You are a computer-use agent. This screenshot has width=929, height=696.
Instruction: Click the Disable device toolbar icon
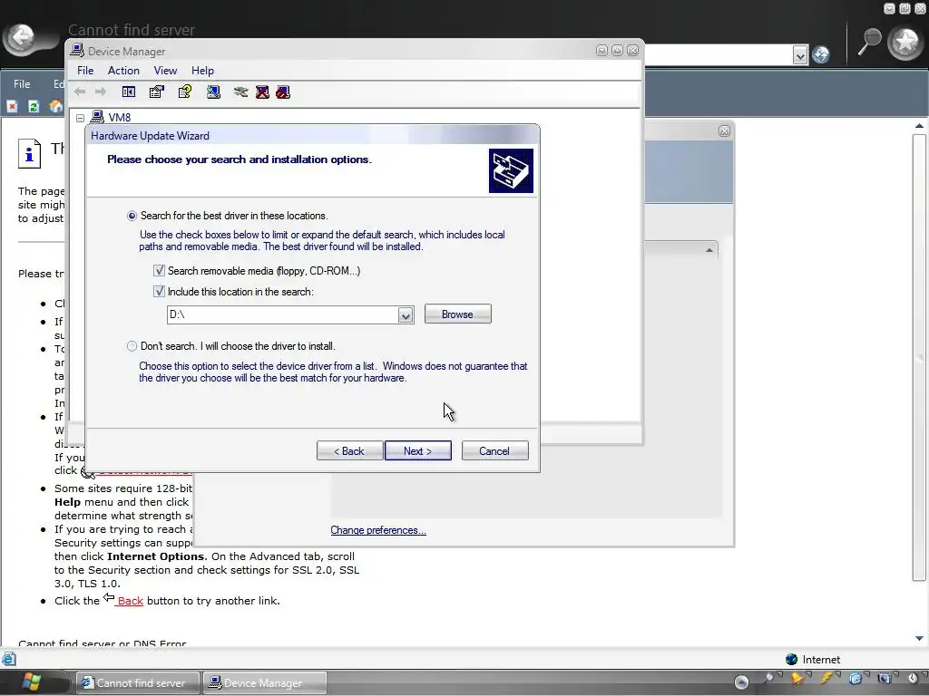pyautogui.click(x=283, y=92)
